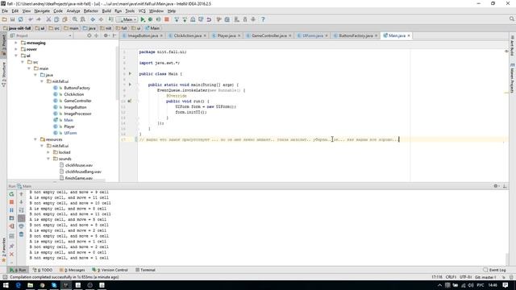The height and width of the screenshot is (290, 516).
Task: Click the Copy toolbar icon
Action: (56, 19)
